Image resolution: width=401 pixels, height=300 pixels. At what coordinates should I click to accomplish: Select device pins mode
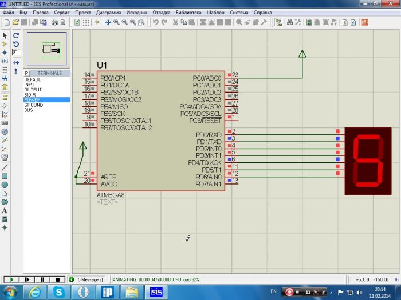click(x=5, y=106)
